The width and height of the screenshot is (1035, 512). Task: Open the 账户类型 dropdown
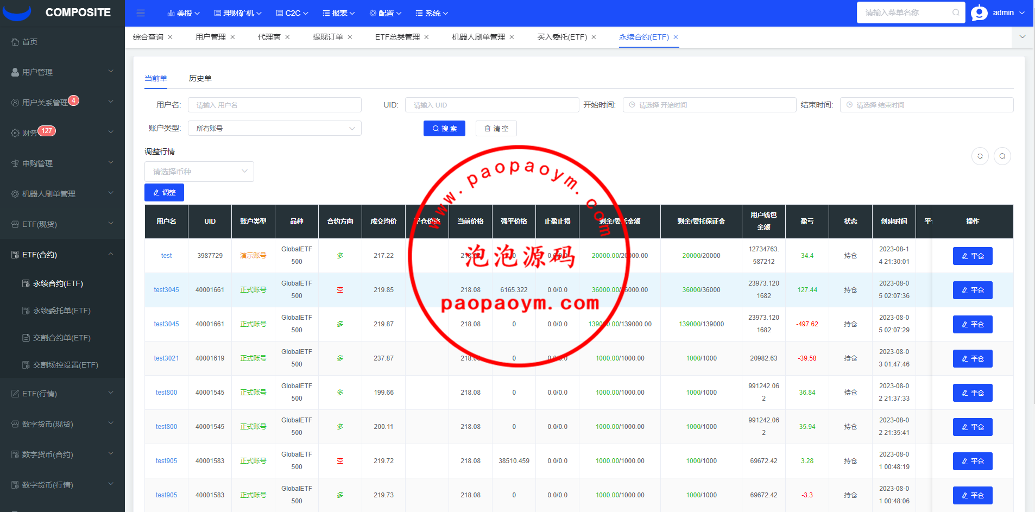[x=274, y=128]
